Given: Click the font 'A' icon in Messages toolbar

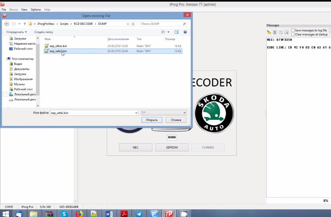Looking at the screenshot, I should 287,32.
